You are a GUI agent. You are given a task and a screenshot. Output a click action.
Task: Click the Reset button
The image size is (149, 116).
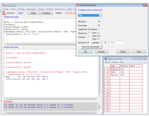123,52
